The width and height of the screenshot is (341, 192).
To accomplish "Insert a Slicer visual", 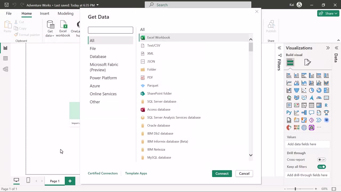I will pyautogui.click(x=304, y=105).
